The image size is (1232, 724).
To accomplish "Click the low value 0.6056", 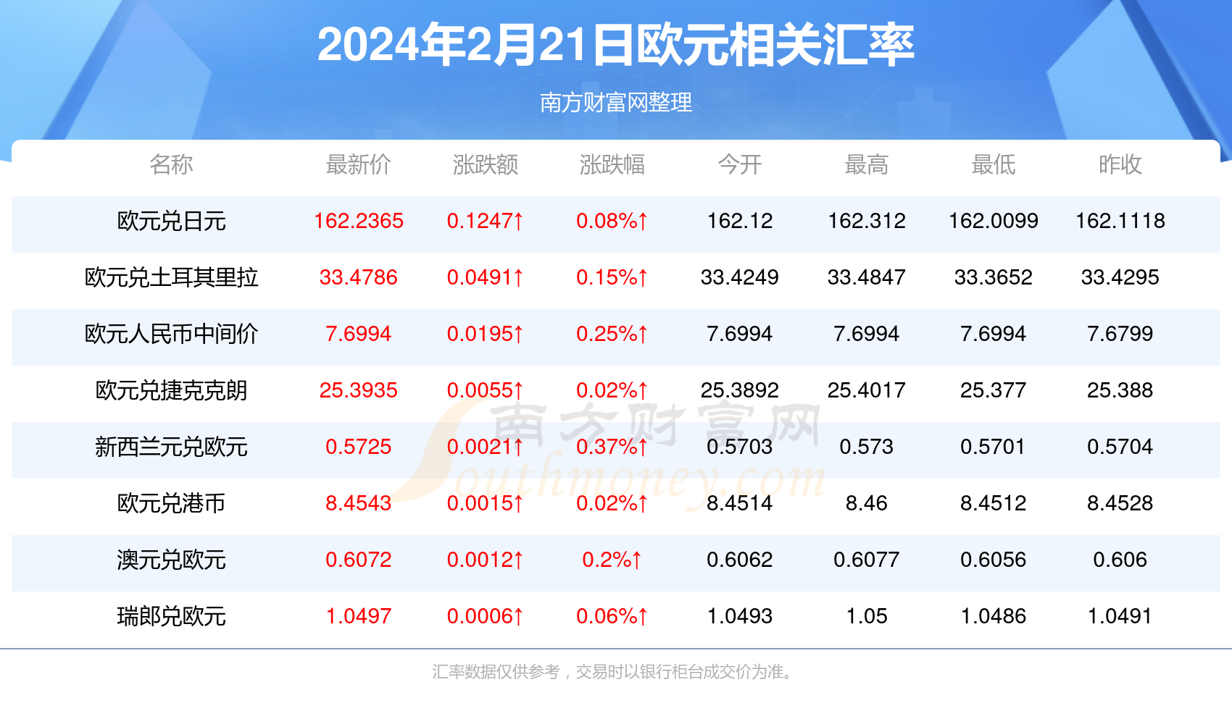I will tap(994, 560).
